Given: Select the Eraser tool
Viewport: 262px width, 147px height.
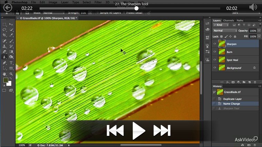Looking at the screenshot, I should click(4, 52).
